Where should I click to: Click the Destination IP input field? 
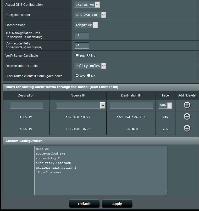(131, 106)
